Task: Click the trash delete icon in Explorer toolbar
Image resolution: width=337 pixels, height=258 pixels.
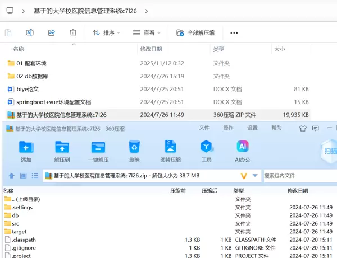Action: 73,33
